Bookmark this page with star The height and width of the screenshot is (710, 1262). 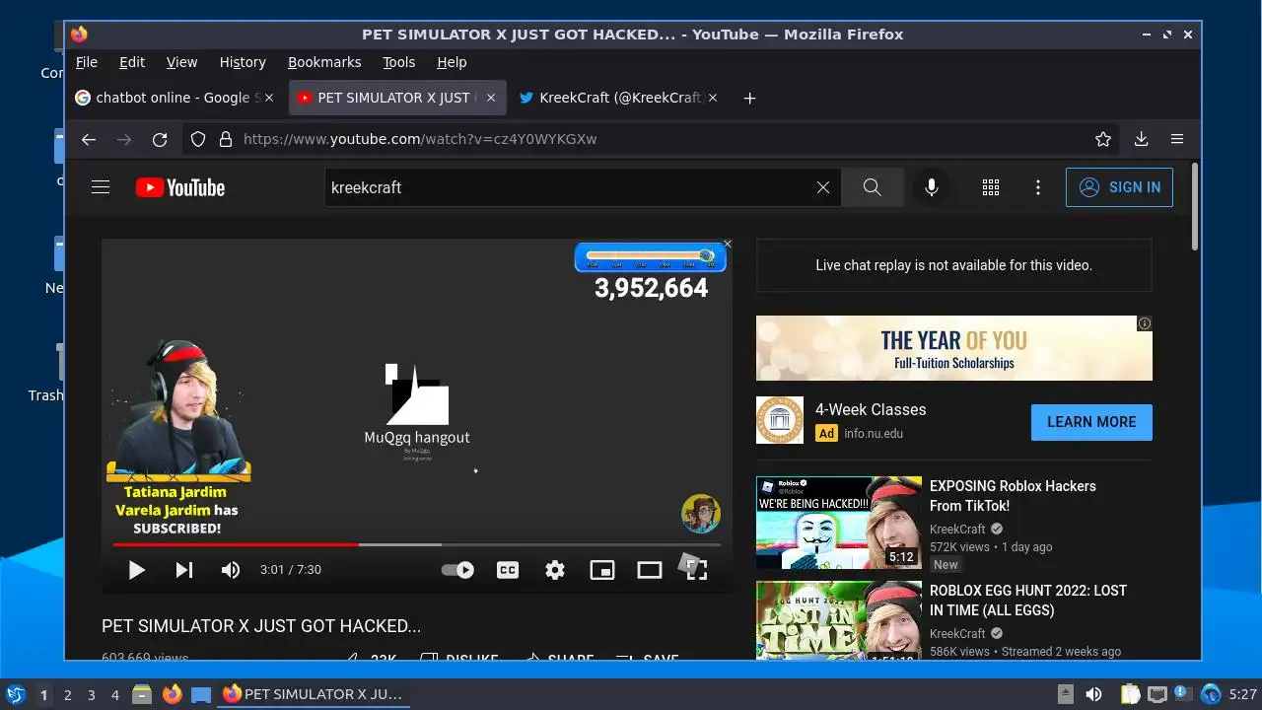pyautogui.click(x=1103, y=139)
